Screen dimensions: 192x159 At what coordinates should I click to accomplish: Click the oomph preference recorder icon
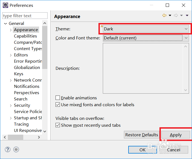(16, 149)
